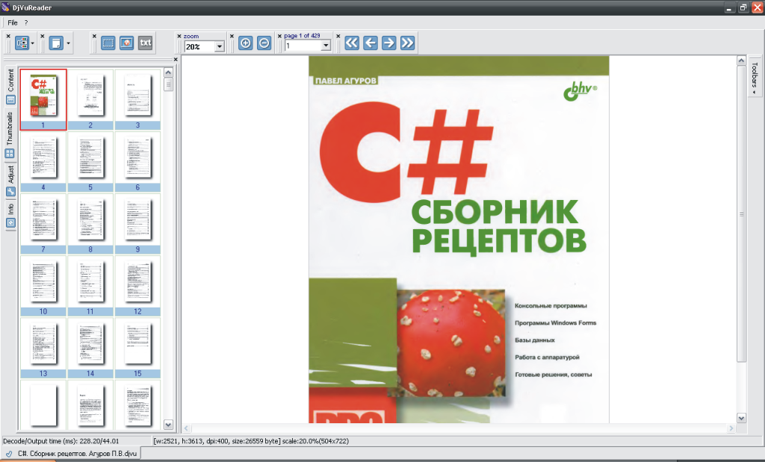Click the horizontal scrollbar left arrow

coord(186,428)
